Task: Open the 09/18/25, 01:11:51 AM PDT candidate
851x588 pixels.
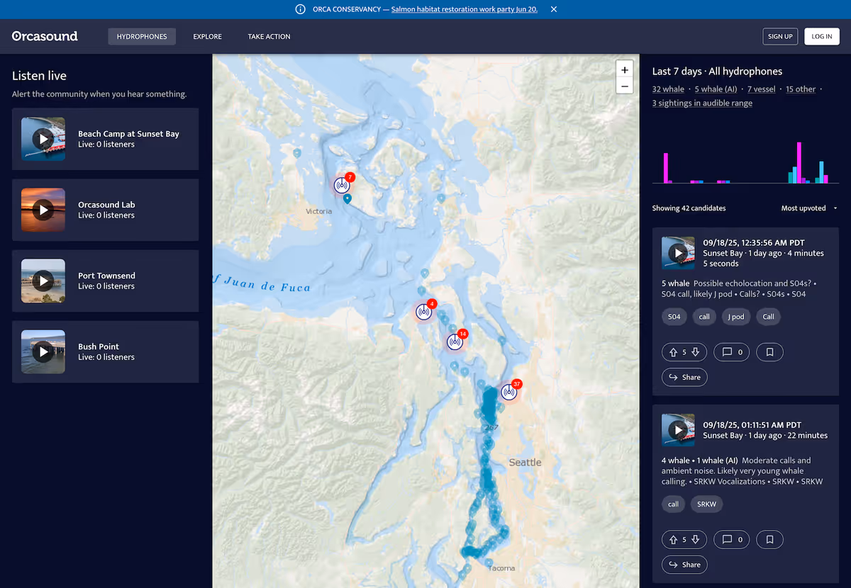Action: 752,425
